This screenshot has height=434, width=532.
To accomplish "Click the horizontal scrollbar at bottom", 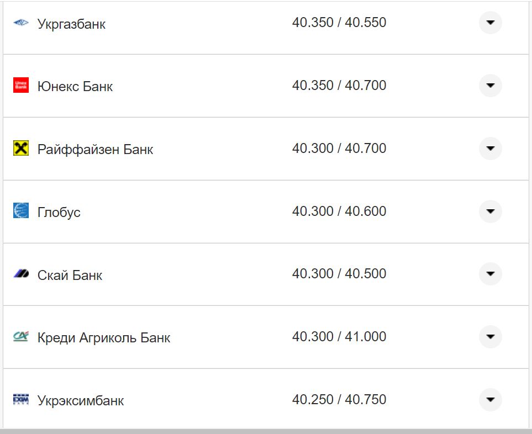I will click(x=265, y=431).
